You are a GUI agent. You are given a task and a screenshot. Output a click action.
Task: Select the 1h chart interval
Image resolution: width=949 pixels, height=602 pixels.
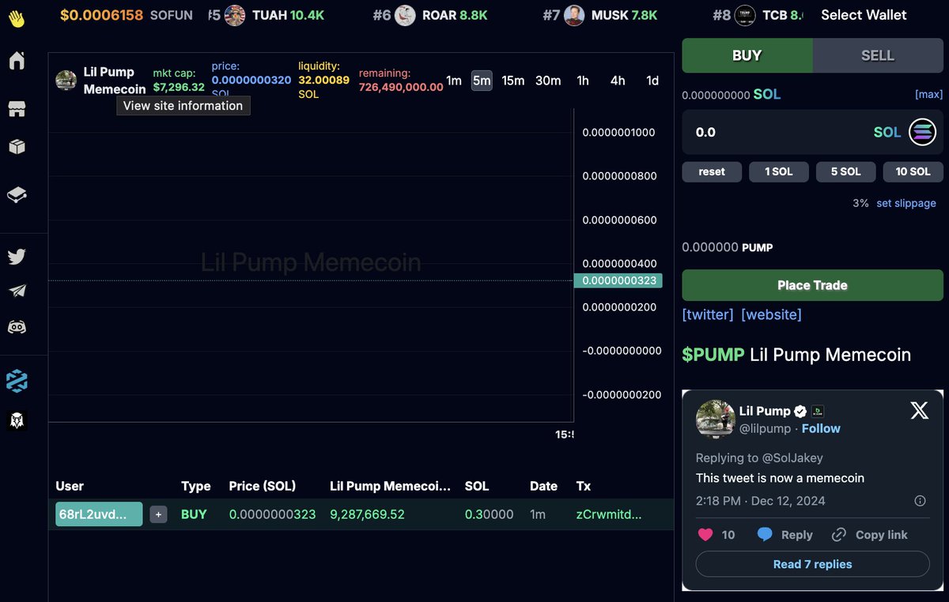(x=583, y=81)
